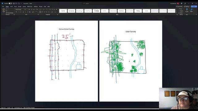This screenshot has height=111, width=198.
Task: Click the Bullets list icon
Action: [40, 10]
